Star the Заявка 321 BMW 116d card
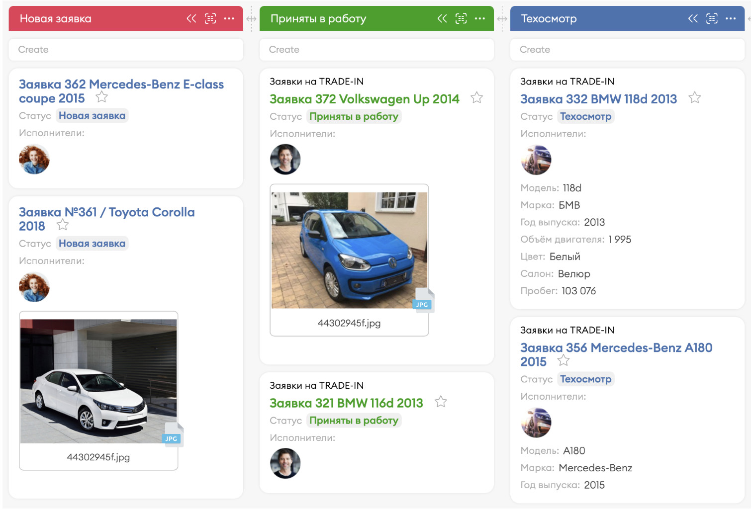Viewport: 753px width, 514px height. click(441, 402)
